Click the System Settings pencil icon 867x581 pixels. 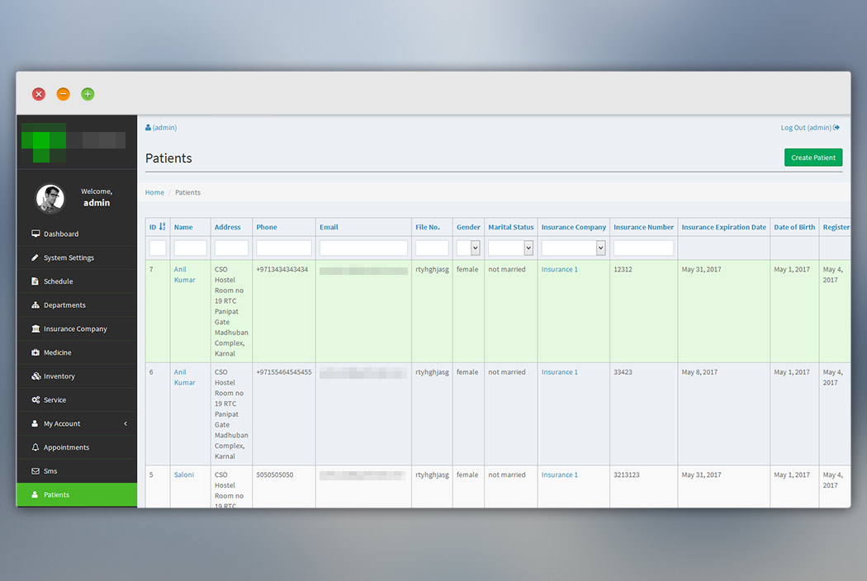coord(36,257)
